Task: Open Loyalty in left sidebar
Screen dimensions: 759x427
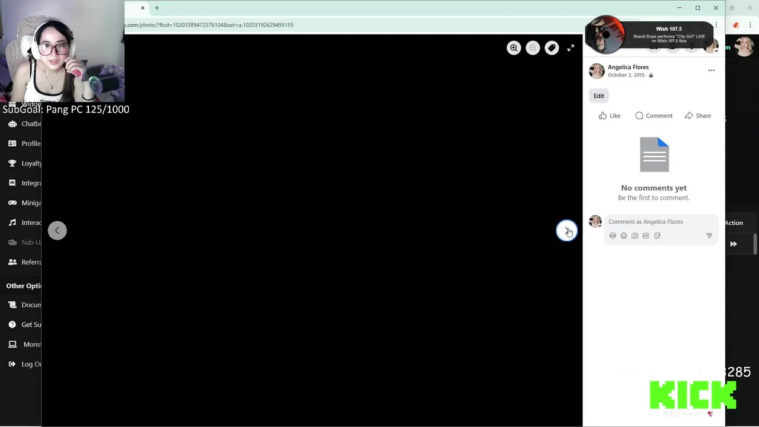Action: (x=25, y=163)
